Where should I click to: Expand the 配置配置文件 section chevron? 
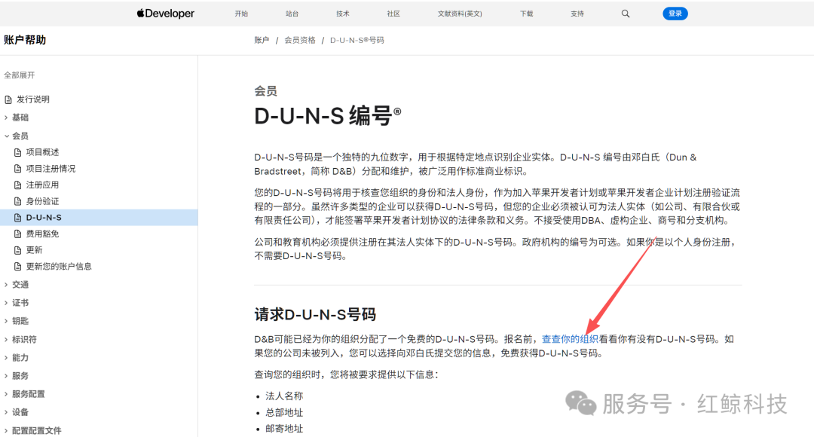pyautogui.click(x=6, y=430)
